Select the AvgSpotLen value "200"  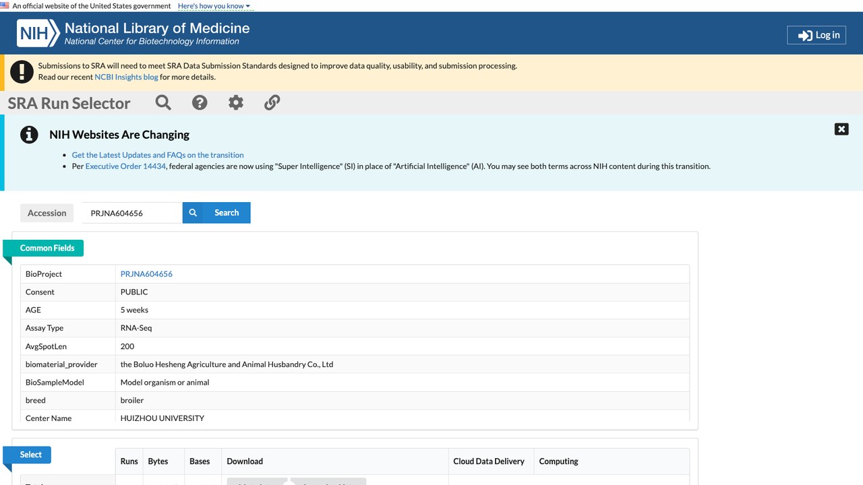click(127, 346)
